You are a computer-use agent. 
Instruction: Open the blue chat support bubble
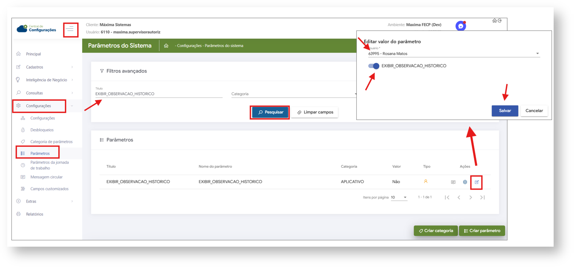point(461,26)
